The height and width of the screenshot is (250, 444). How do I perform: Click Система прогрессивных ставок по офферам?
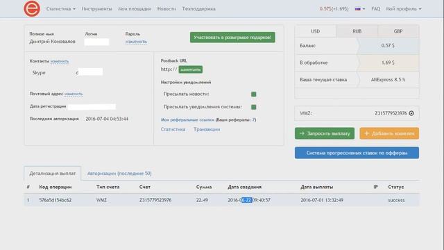(357, 153)
